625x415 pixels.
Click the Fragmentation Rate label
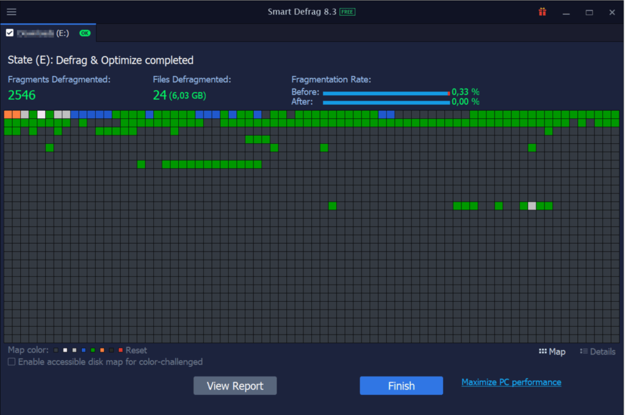331,80
